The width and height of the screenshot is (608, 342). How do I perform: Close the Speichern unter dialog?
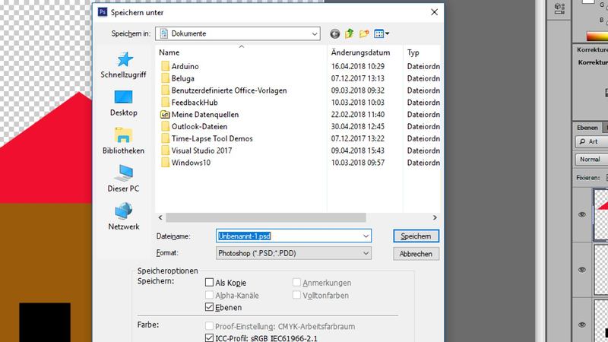pyautogui.click(x=434, y=12)
